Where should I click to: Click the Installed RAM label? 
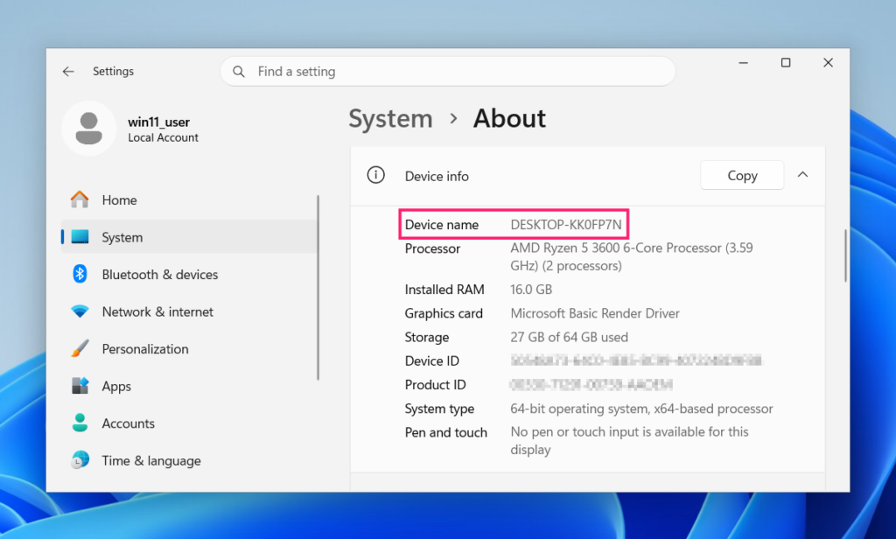tap(444, 290)
